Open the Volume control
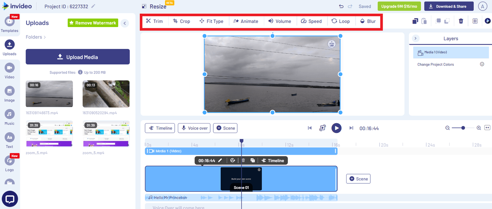This screenshot has height=209, width=492. tap(280, 21)
